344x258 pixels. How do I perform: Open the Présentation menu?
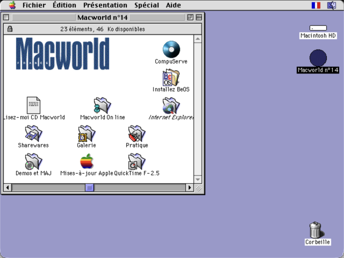point(105,5)
